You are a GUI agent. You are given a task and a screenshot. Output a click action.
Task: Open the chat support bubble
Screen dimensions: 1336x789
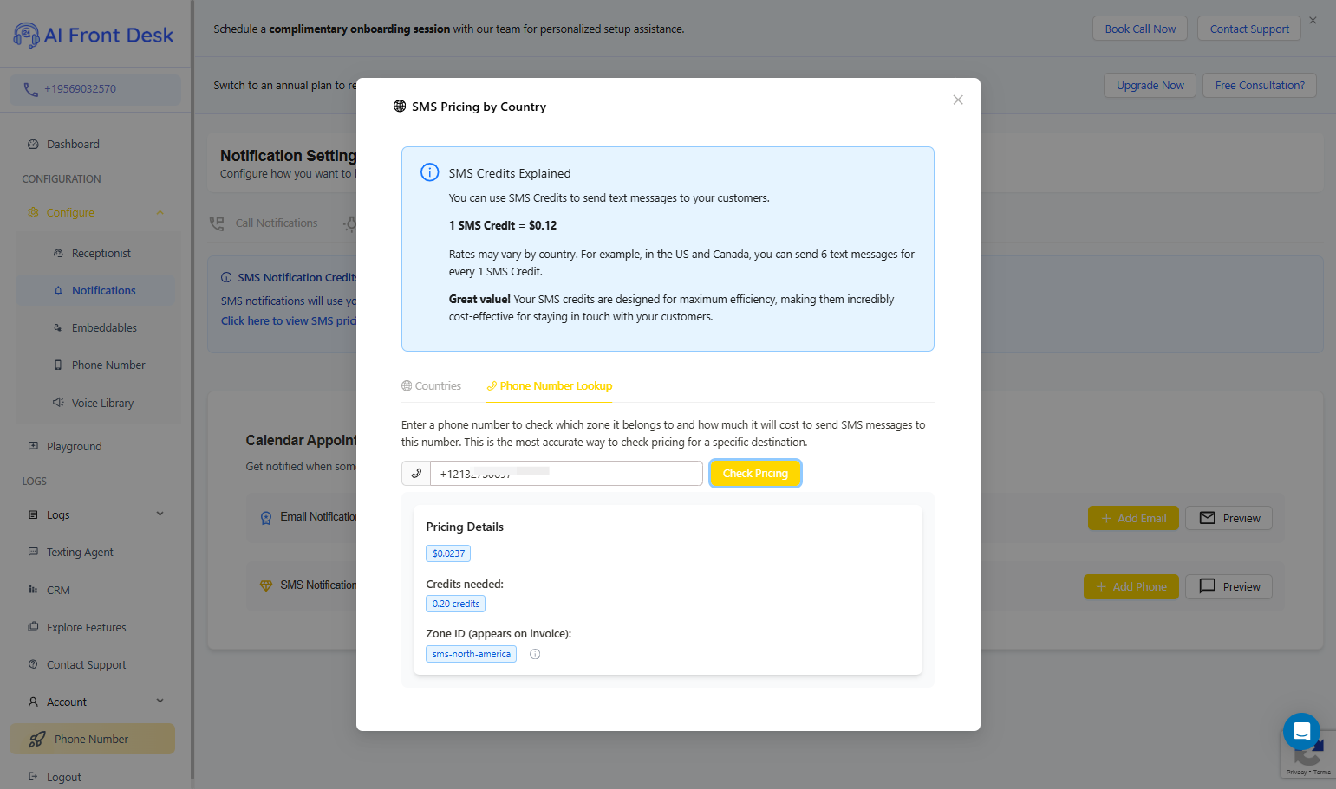1301,731
